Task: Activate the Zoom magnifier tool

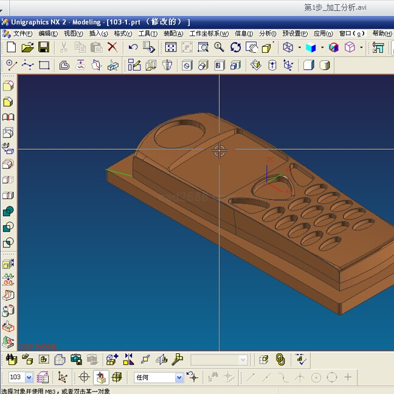Action: 219,47
